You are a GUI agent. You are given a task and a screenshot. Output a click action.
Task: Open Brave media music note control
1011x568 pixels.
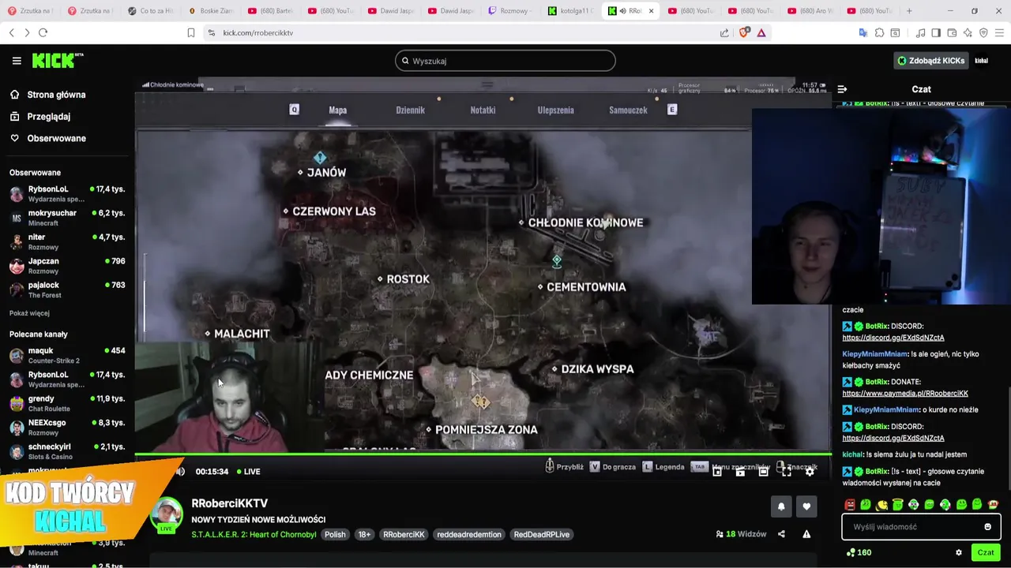pos(920,32)
